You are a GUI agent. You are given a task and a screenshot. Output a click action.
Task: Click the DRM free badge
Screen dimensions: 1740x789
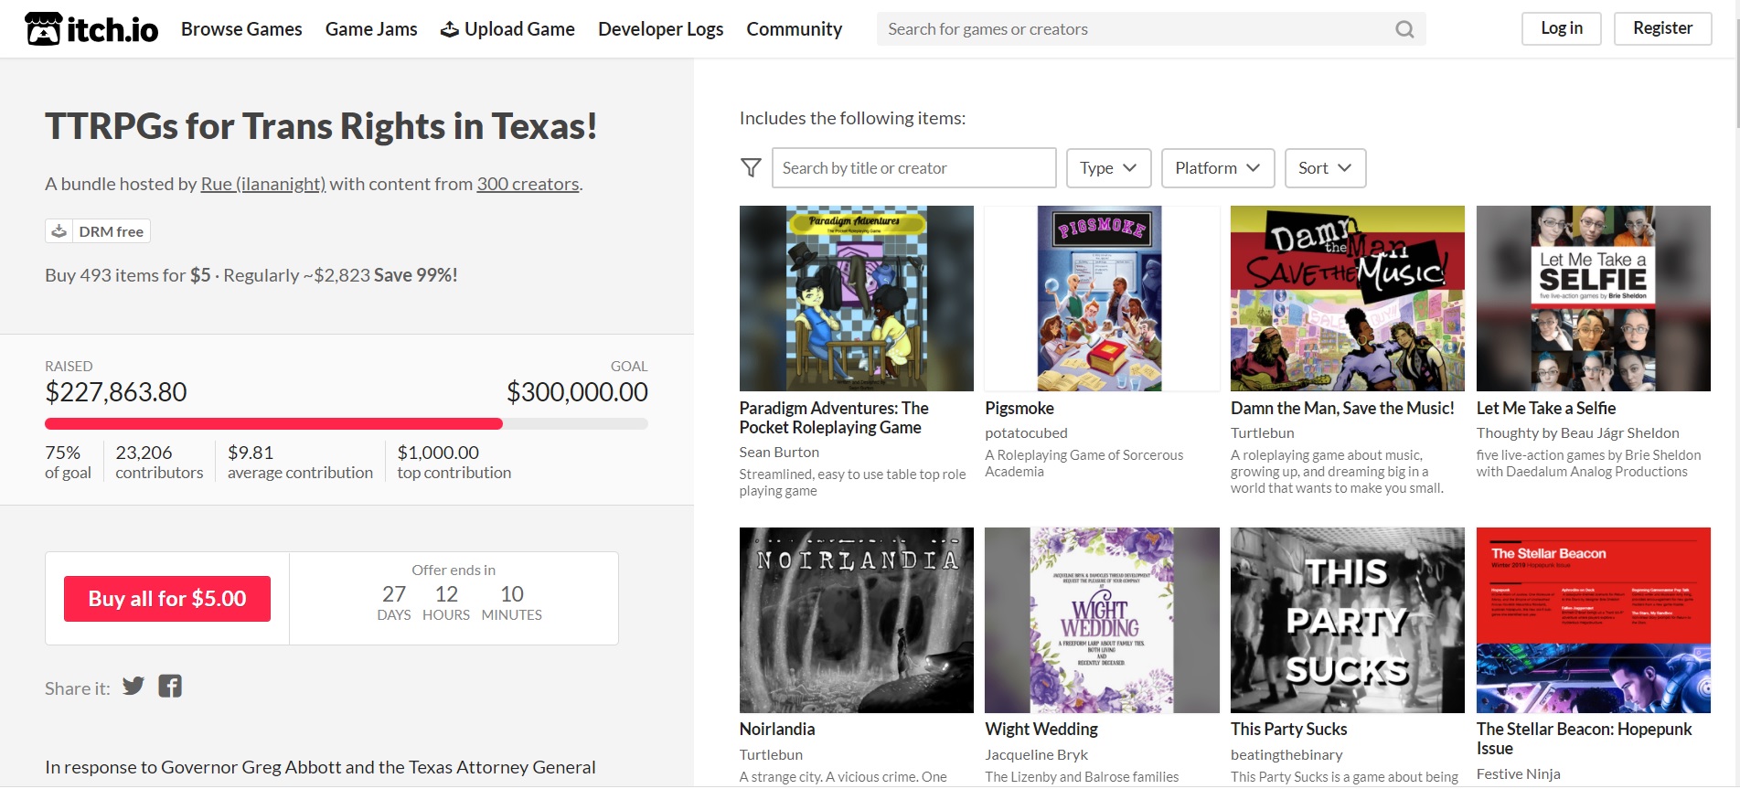(x=98, y=231)
